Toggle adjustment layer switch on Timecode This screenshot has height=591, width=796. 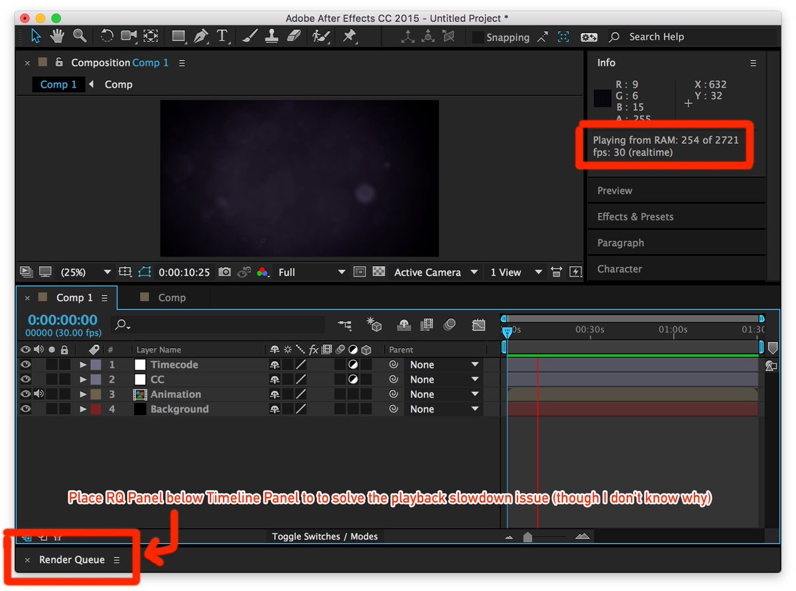354,365
